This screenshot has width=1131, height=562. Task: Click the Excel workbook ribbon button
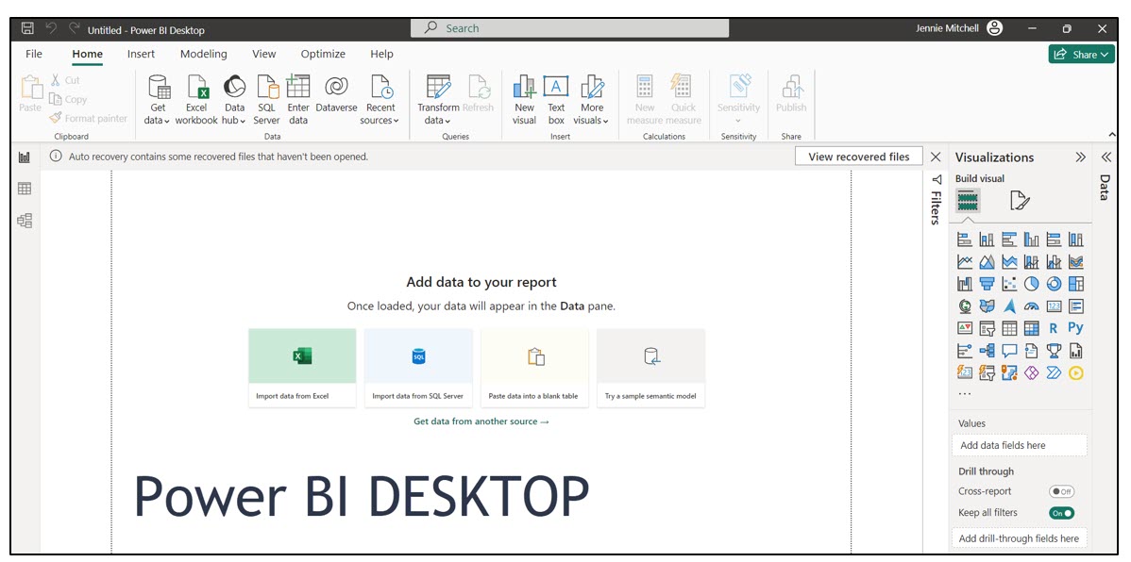pos(196,99)
